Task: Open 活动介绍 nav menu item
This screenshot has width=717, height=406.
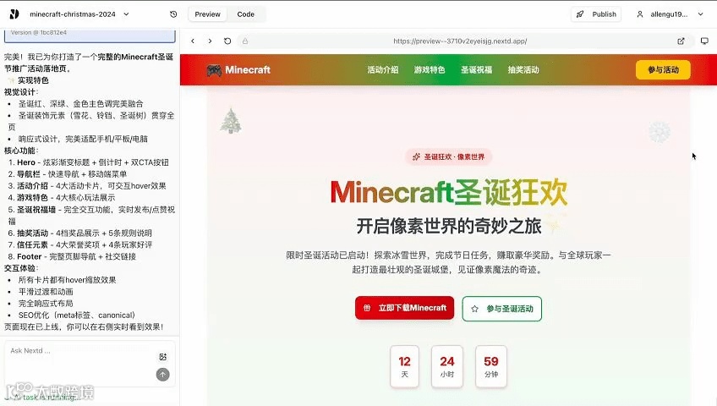Action: pyautogui.click(x=383, y=70)
